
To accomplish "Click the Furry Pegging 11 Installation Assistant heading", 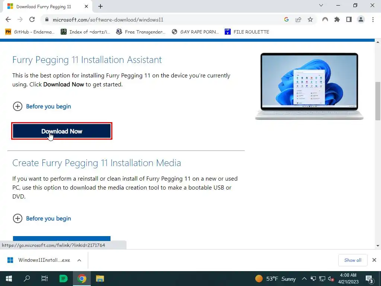I will pos(87,60).
